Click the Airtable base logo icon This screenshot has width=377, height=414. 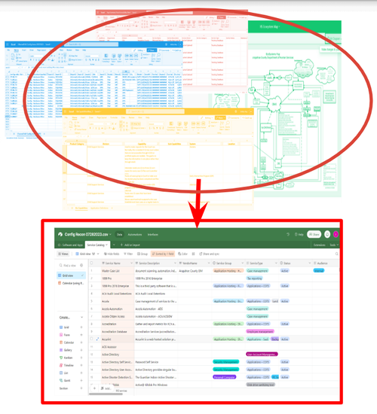coord(60,234)
